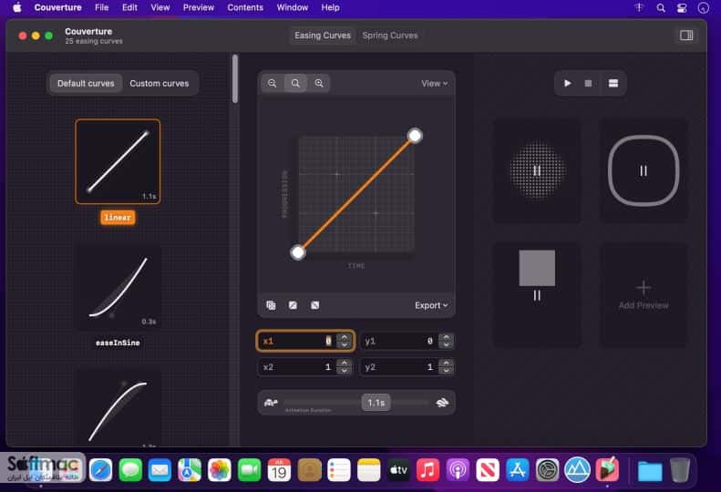Switch to the Spring Curves tab

(390, 36)
